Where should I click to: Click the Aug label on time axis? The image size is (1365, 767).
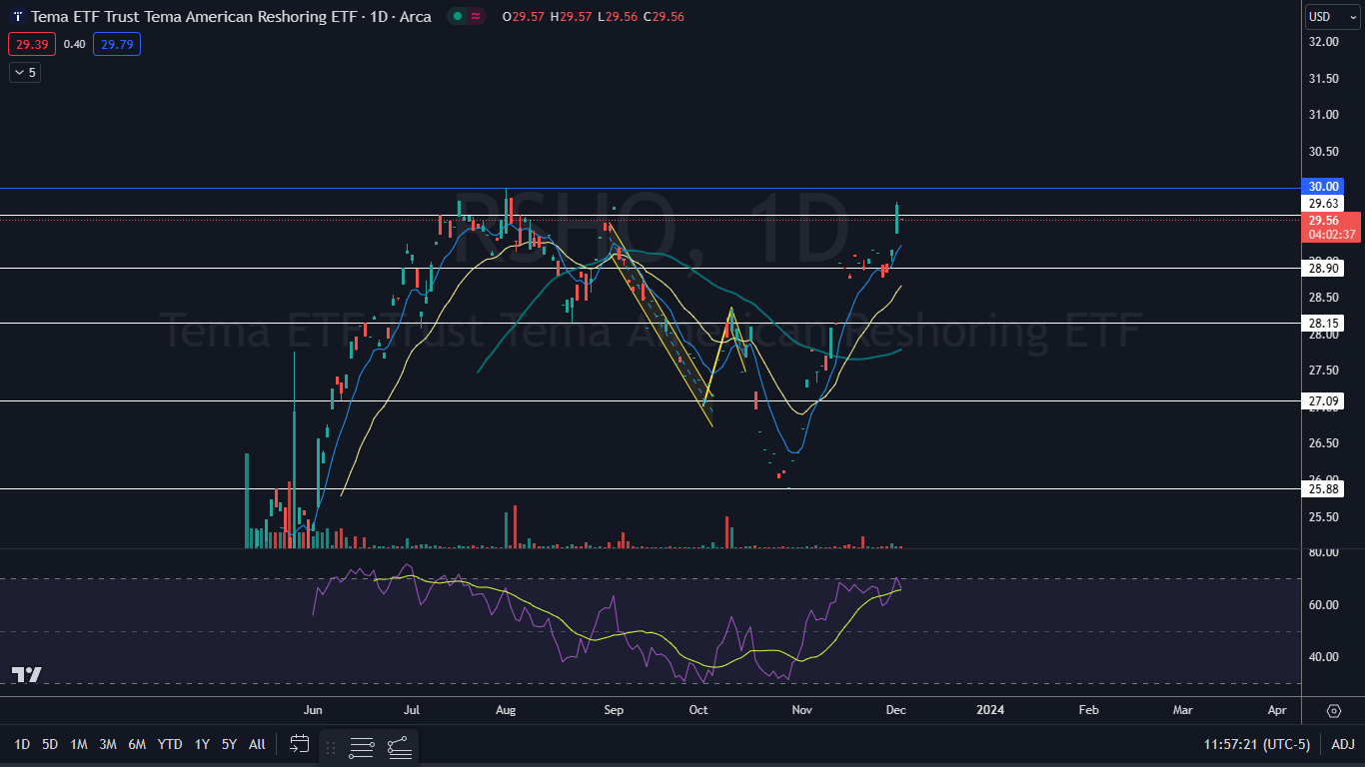(506, 710)
